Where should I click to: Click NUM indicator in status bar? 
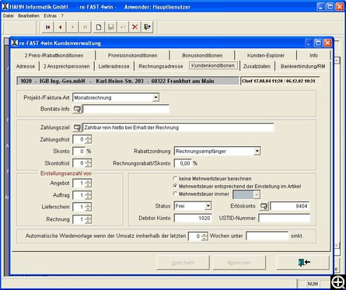tap(313, 284)
